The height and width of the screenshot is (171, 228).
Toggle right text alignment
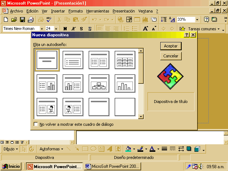(x=116, y=28)
